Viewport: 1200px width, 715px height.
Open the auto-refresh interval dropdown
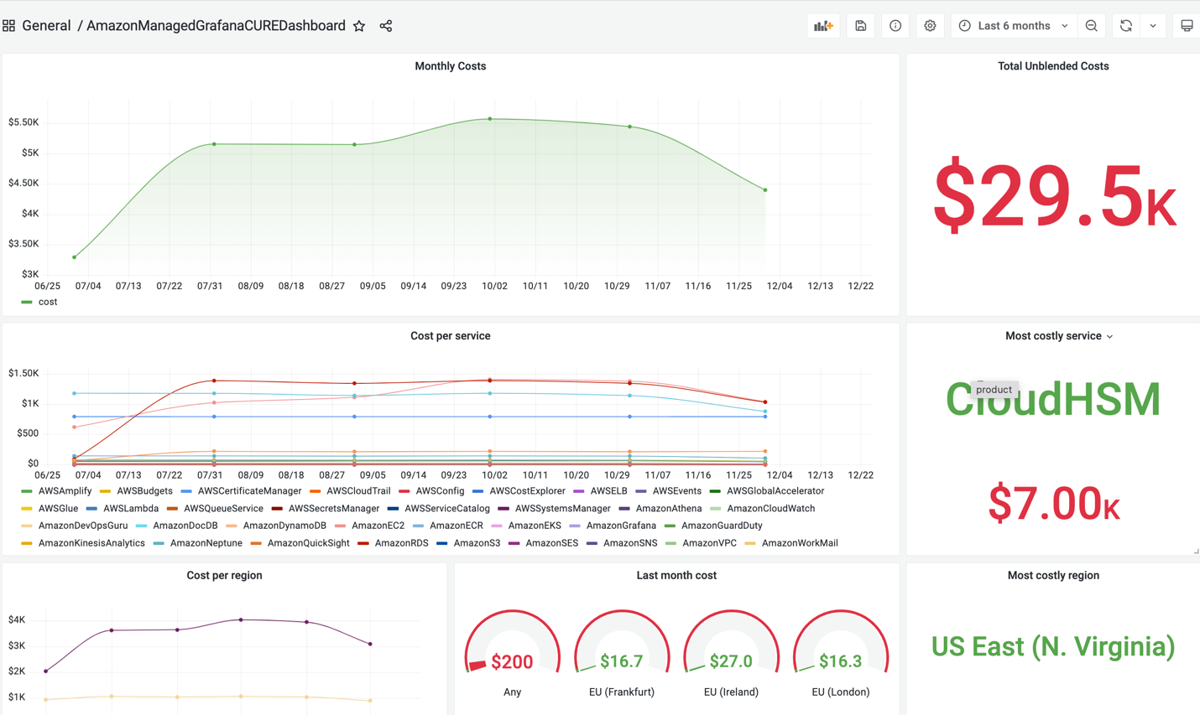click(1152, 25)
